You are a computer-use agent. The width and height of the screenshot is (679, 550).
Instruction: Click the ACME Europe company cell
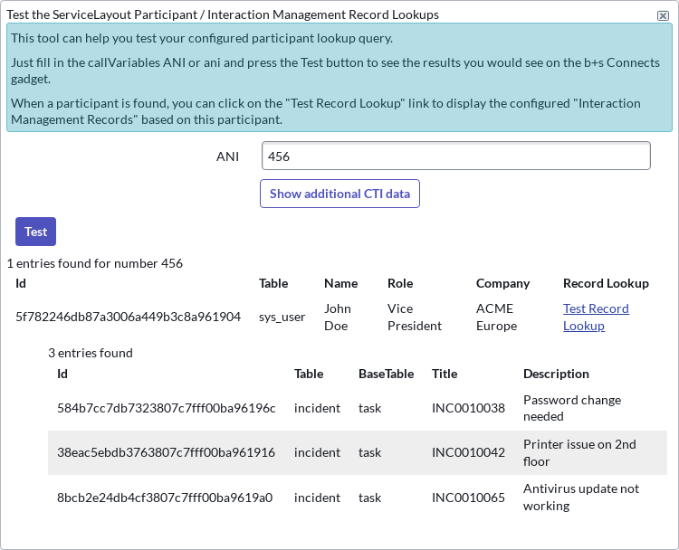(497, 317)
